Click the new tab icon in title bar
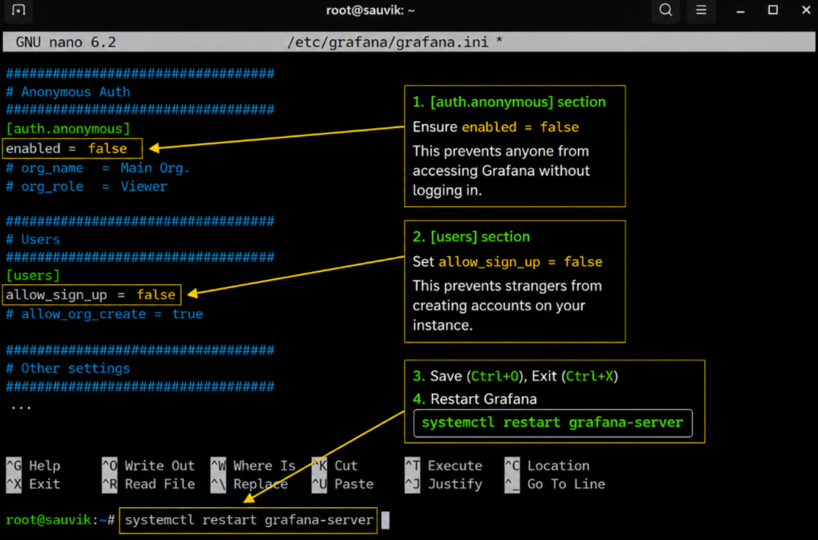This screenshot has width=818, height=540. pyautogui.click(x=19, y=11)
